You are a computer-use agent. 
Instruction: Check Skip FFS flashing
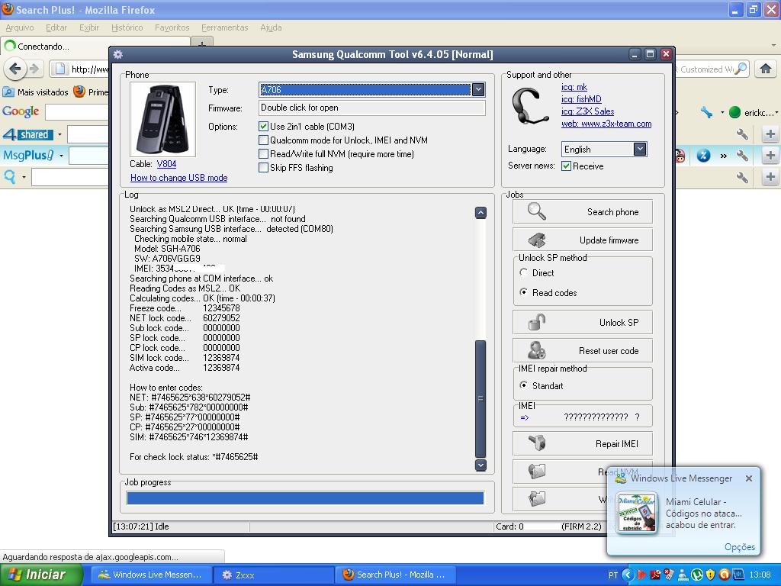pyautogui.click(x=263, y=168)
